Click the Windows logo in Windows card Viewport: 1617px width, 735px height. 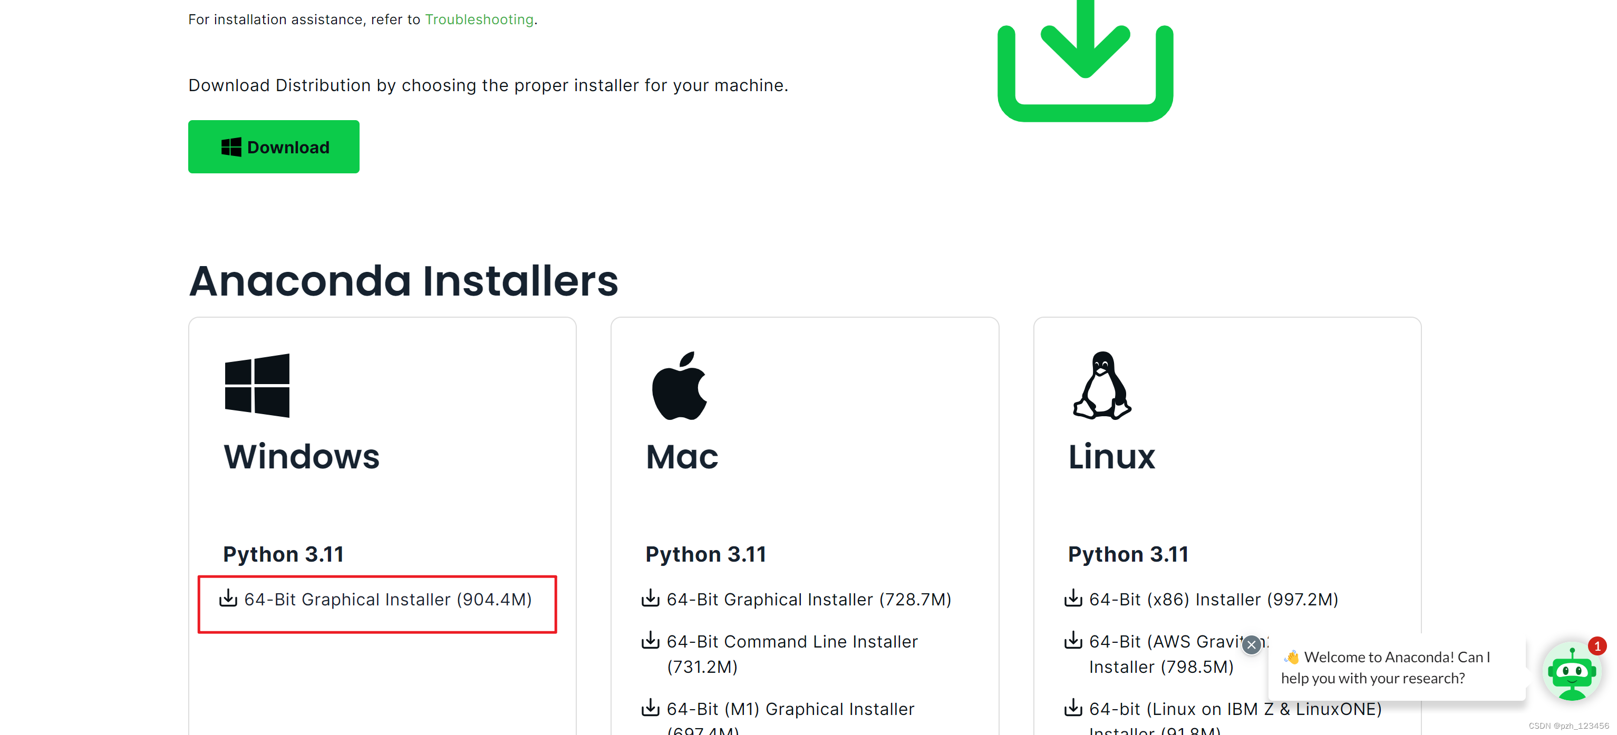(257, 385)
